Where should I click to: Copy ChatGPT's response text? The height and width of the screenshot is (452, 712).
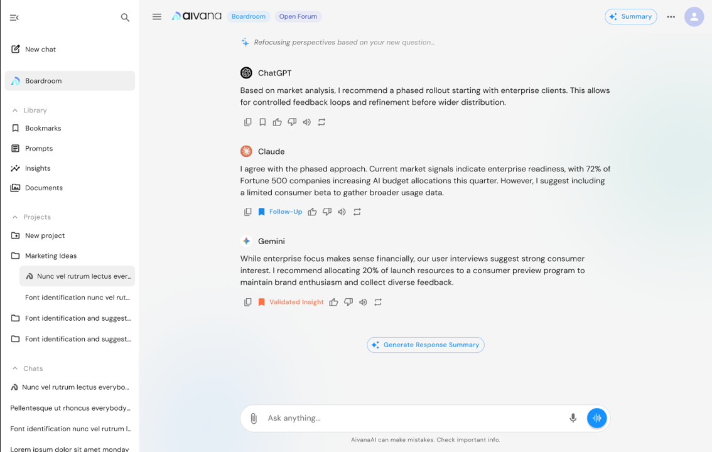coord(248,122)
